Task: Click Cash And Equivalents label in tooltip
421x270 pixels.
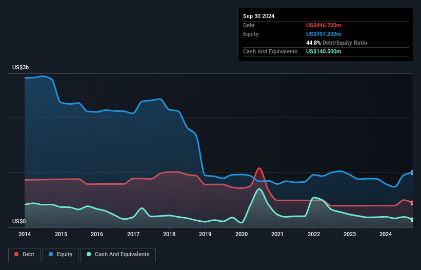Action: (x=270, y=51)
